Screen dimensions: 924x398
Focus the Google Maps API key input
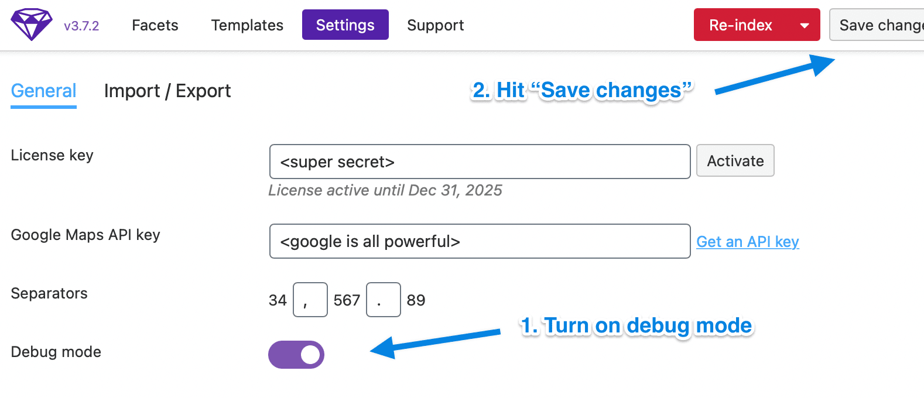pos(480,241)
